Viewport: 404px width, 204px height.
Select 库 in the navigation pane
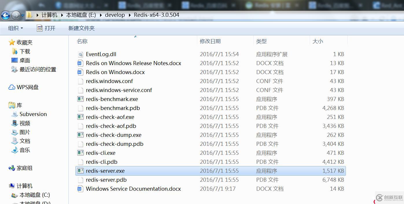19,105
